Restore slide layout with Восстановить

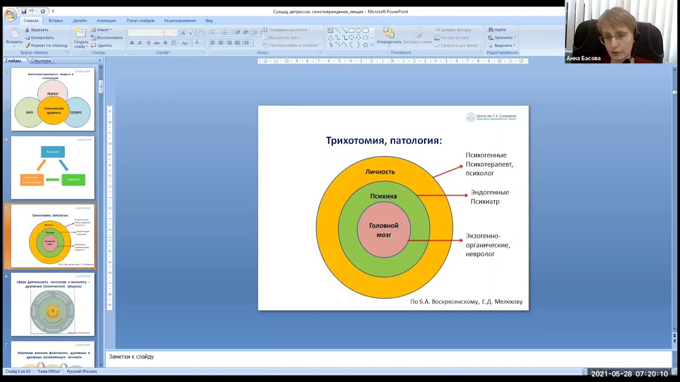coord(106,38)
